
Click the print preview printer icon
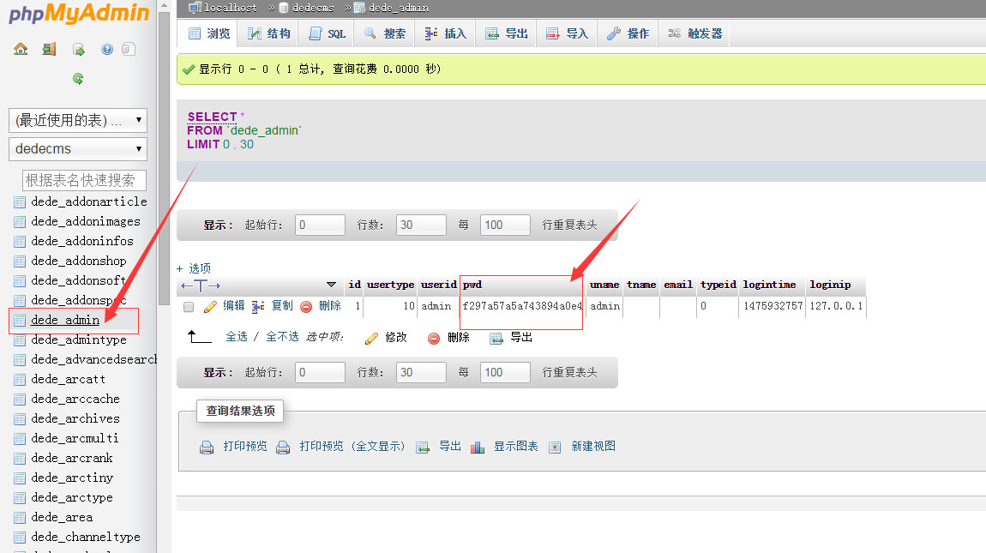pyautogui.click(x=207, y=447)
